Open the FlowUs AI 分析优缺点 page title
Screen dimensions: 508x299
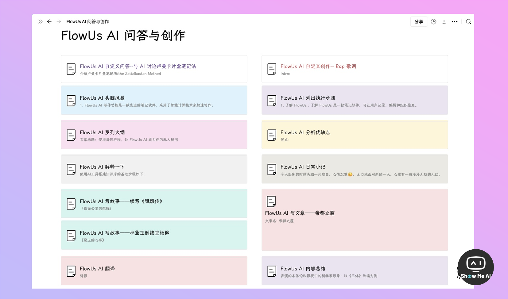(305, 132)
